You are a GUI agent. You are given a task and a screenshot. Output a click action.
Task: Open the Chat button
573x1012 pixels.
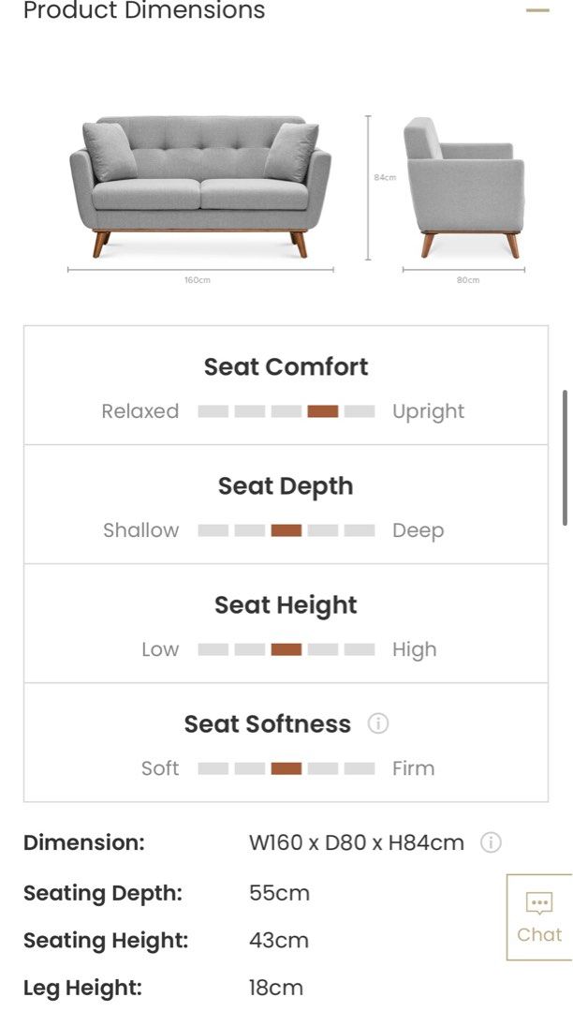(539, 915)
